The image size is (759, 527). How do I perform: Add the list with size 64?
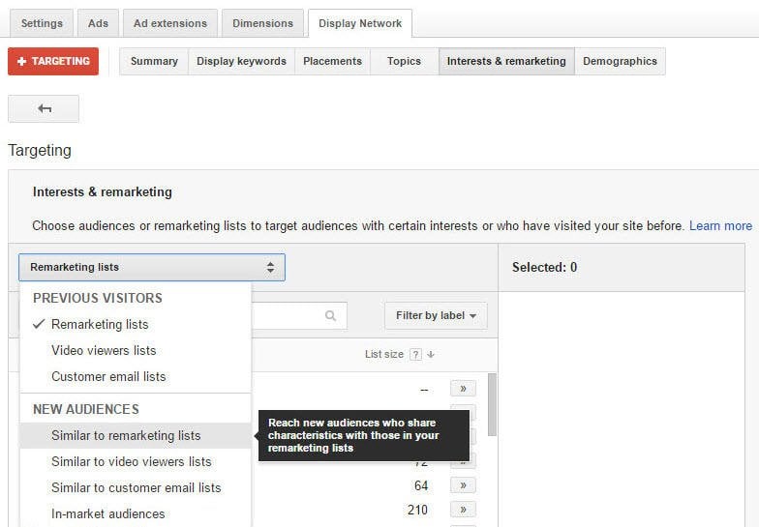(x=463, y=485)
